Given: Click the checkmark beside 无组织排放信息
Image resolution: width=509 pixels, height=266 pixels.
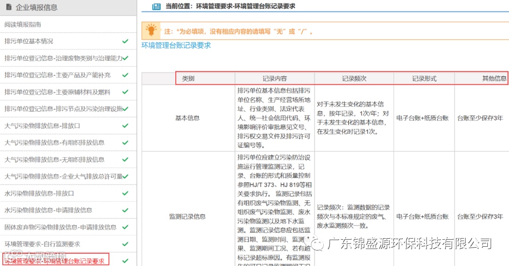Looking at the screenshot, I should tap(125, 159).
